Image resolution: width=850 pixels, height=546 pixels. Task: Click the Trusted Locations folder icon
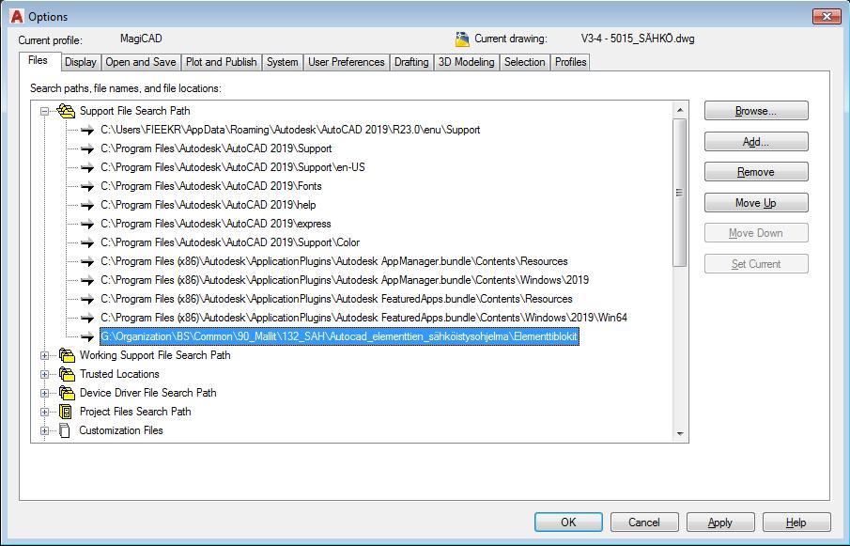pos(67,374)
